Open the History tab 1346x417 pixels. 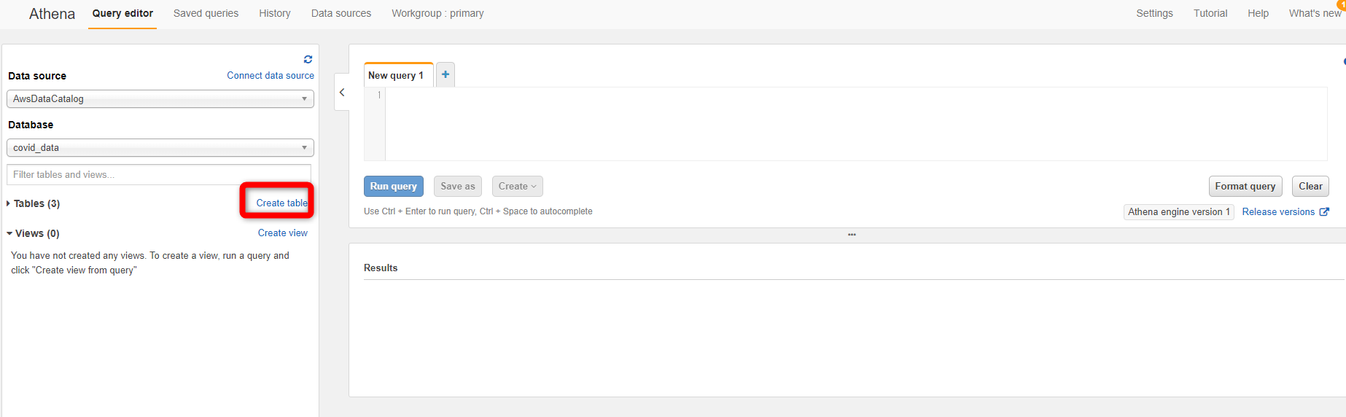coord(275,13)
